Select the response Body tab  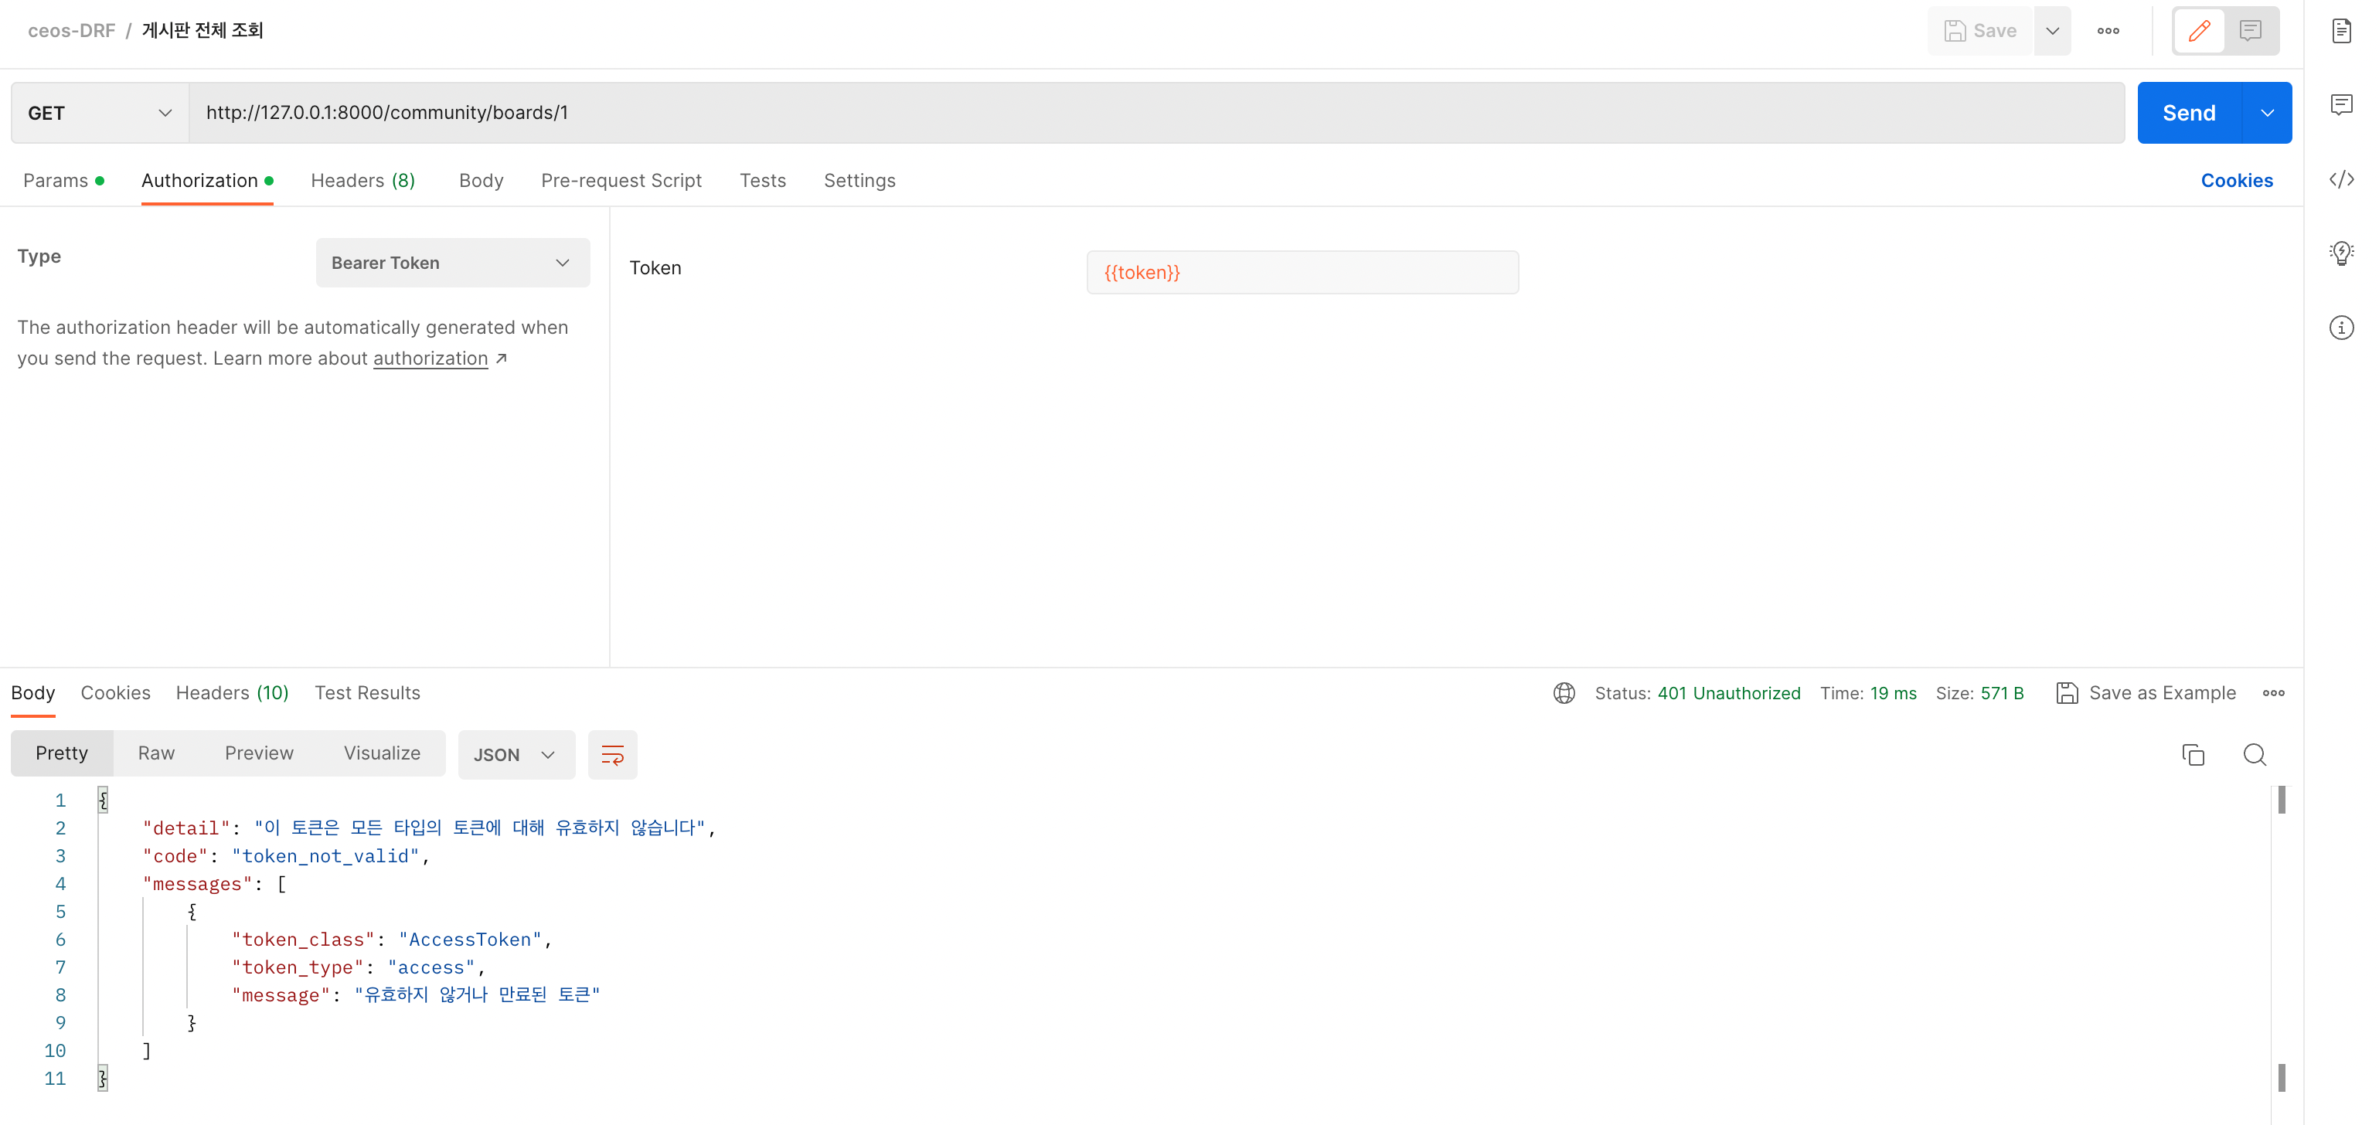[x=33, y=693]
